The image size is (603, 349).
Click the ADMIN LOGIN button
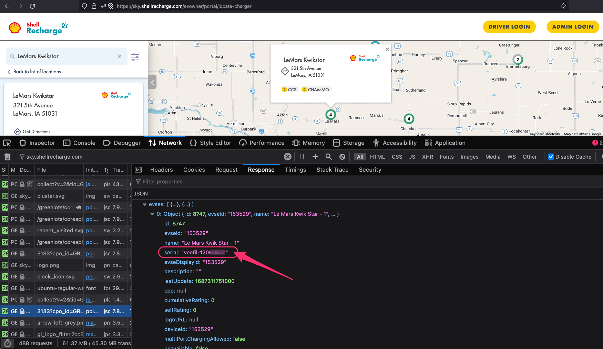tap(573, 27)
